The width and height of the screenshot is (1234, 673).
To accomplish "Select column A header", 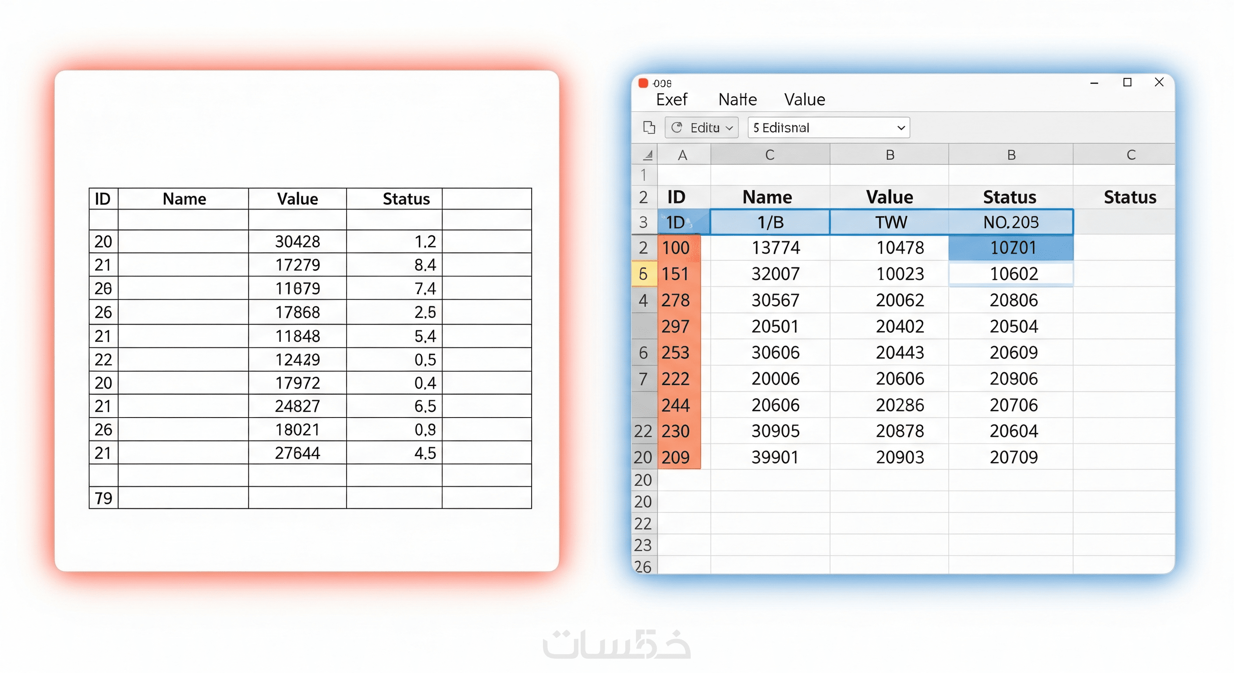I will 683,155.
